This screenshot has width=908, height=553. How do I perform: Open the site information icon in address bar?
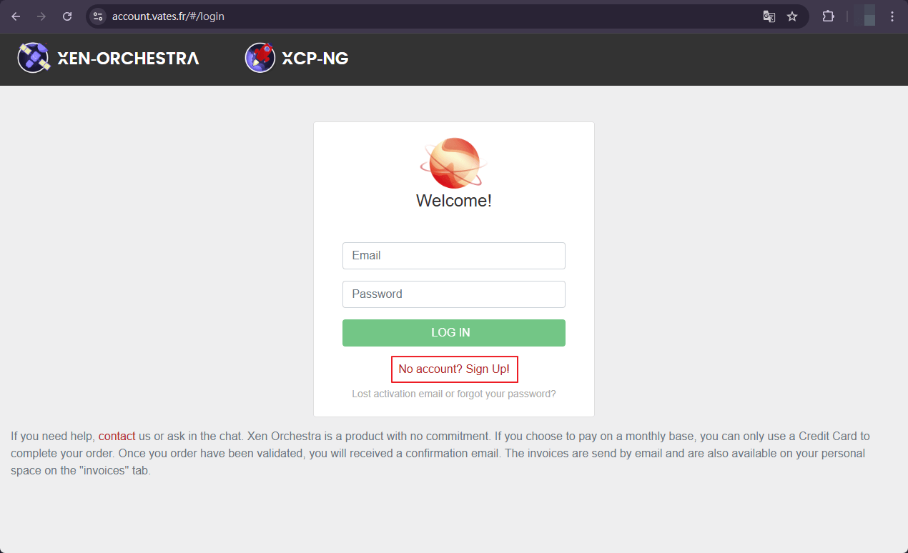coord(98,16)
